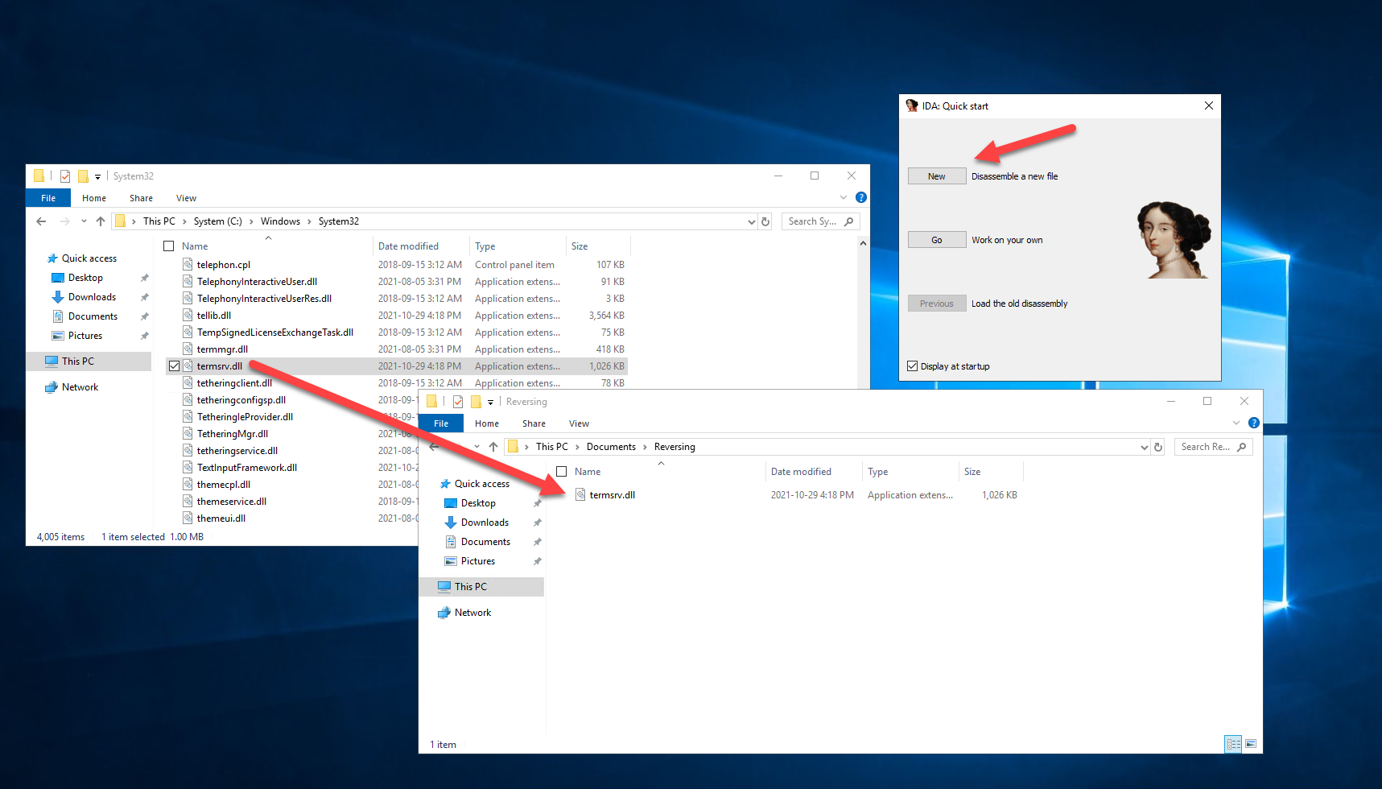Switch Reversing window to details view
This screenshot has height=789, width=1382.
(1232, 744)
